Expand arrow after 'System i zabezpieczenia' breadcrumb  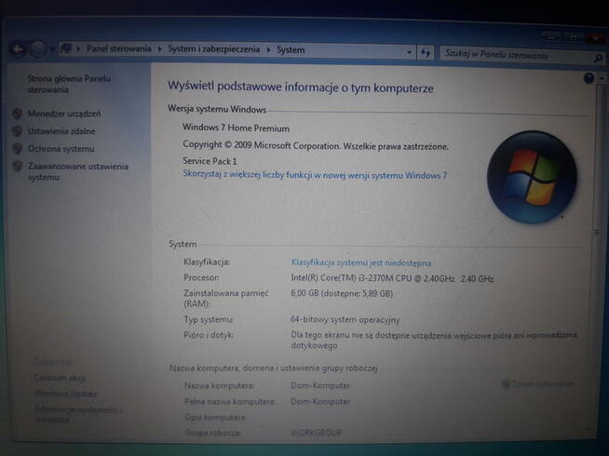tap(268, 49)
